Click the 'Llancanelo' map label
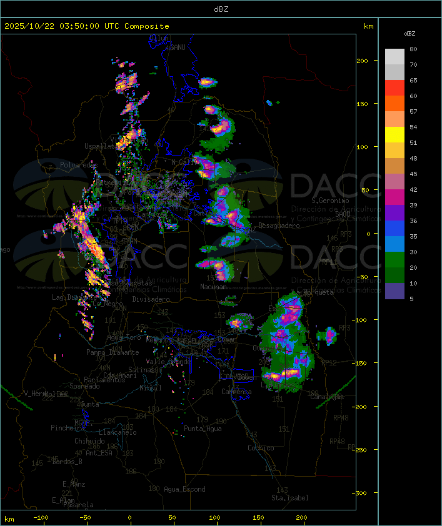The width and height of the screenshot is (442, 526). pyautogui.click(x=118, y=432)
